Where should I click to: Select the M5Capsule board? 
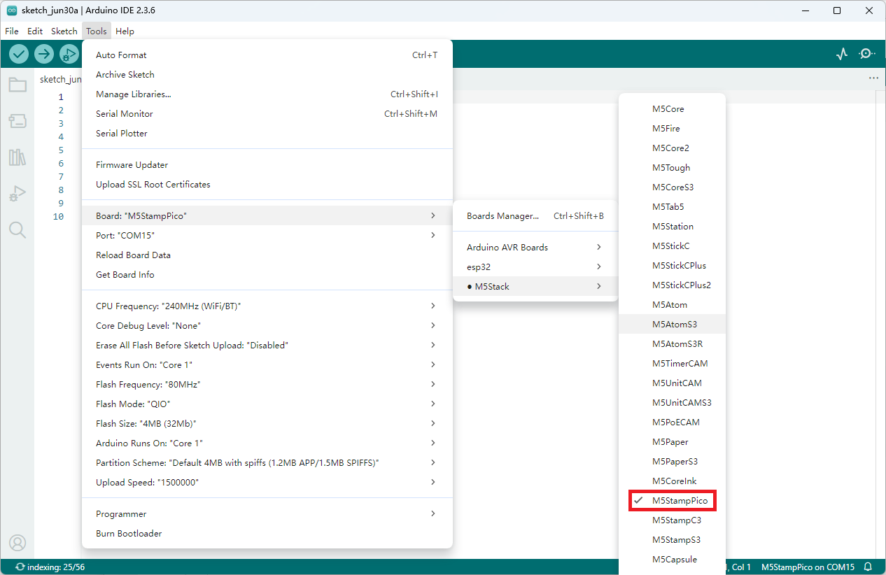click(x=672, y=559)
